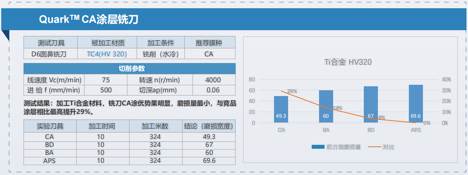Click 324 in the BA table row

155,152
